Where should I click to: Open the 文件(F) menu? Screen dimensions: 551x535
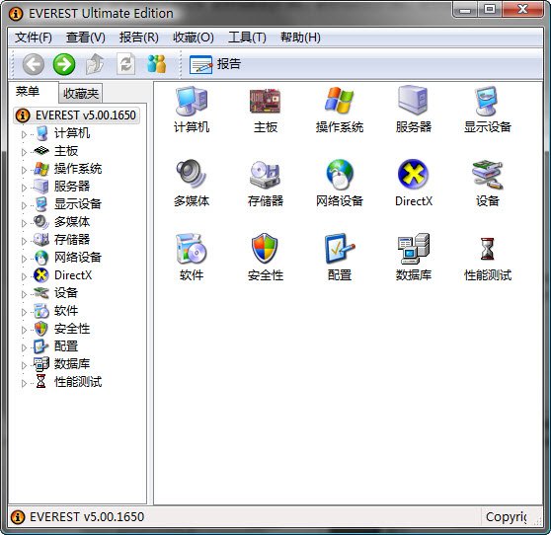click(x=34, y=38)
